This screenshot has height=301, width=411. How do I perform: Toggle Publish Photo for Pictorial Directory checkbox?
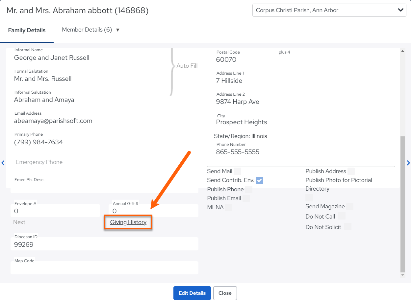[x=309, y=197]
